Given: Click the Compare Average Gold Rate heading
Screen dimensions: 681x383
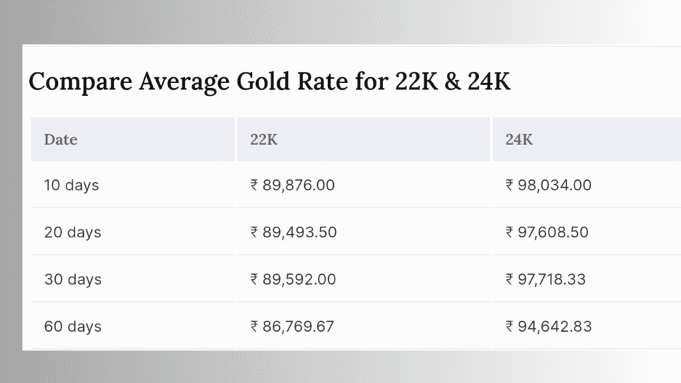Looking at the screenshot, I should click(269, 82).
